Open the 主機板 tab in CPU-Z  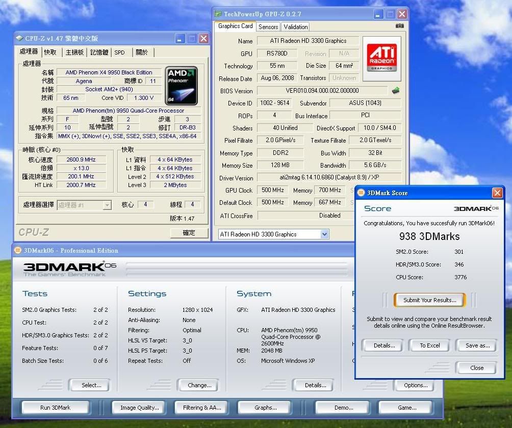pyautogui.click(x=74, y=52)
